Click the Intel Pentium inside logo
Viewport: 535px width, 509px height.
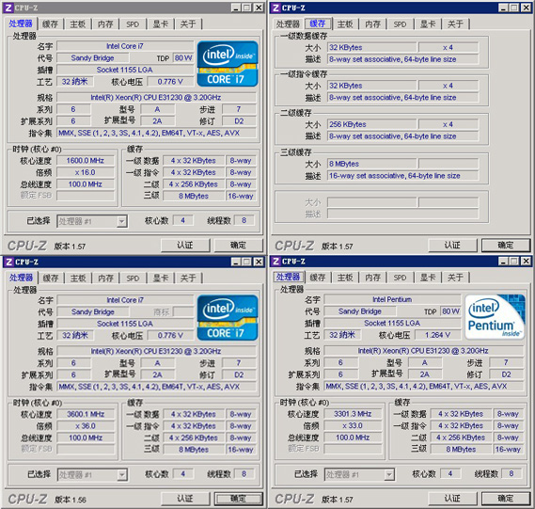pos(495,317)
